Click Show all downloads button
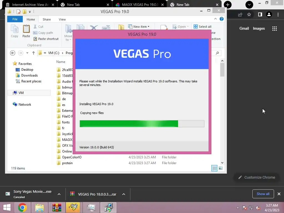The image size is (284, 213). point(263,194)
